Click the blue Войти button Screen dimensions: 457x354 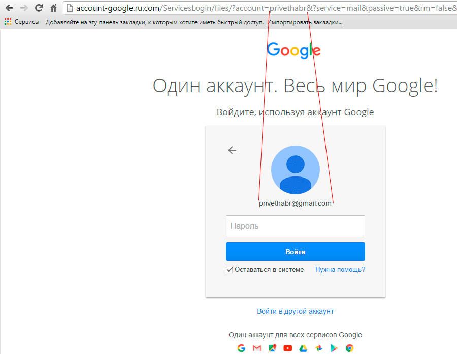[295, 252]
